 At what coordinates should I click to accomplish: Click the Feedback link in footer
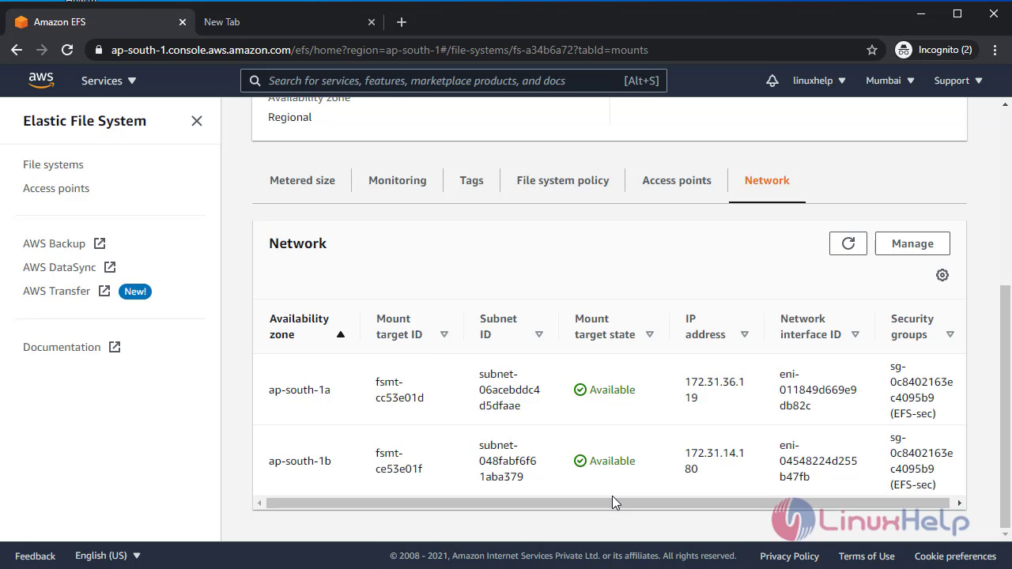[x=35, y=556]
